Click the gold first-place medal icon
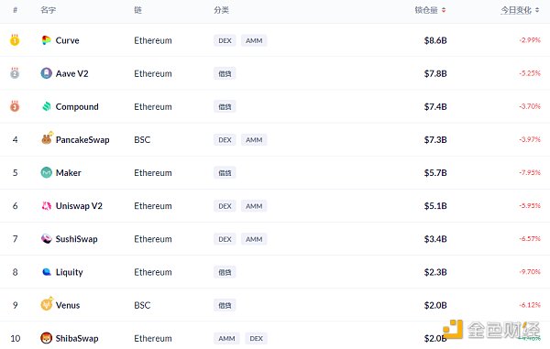The width and height of the screenshot is (550, 349). click(15, 40)
